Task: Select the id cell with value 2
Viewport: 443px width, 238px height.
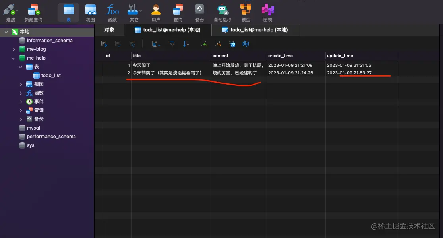Action: [117, 73]
